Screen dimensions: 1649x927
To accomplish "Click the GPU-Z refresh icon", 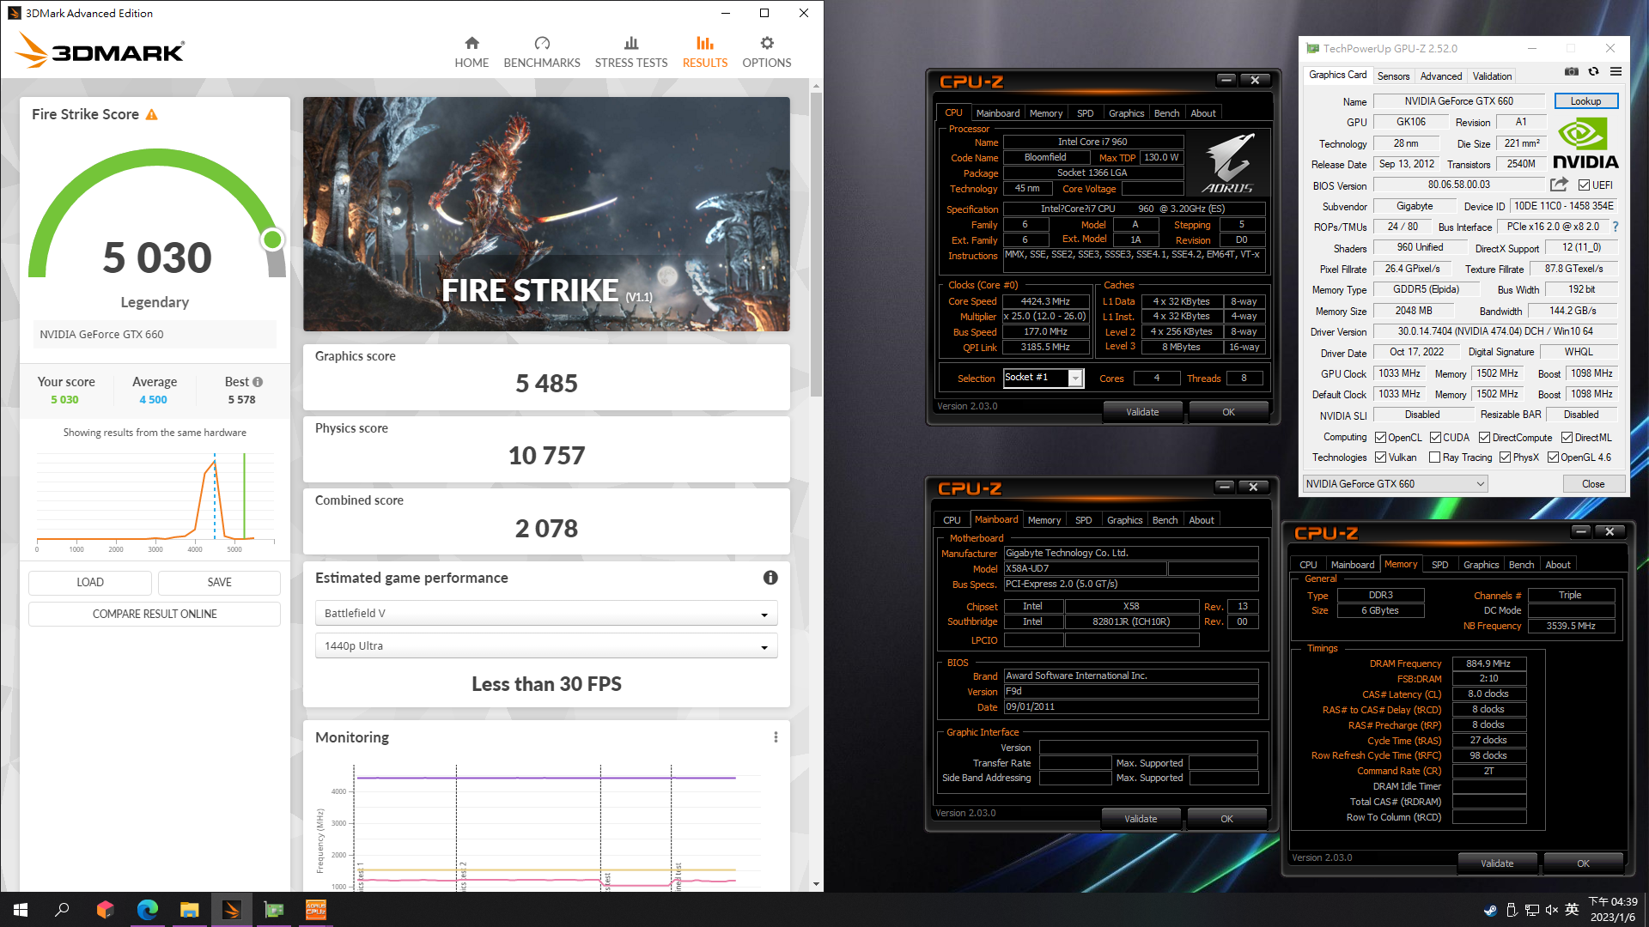I will pyautogui.click(x=1594, y=72).
